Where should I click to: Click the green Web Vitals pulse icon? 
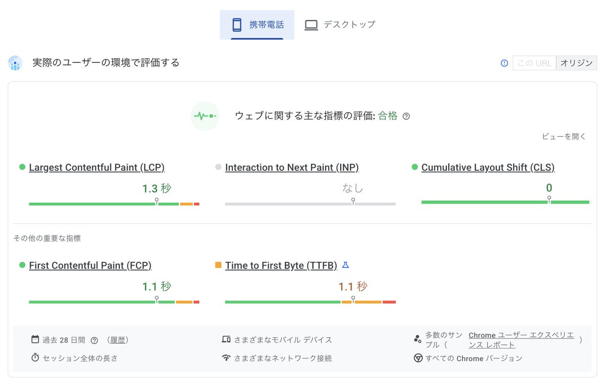(x=205, y=117)
